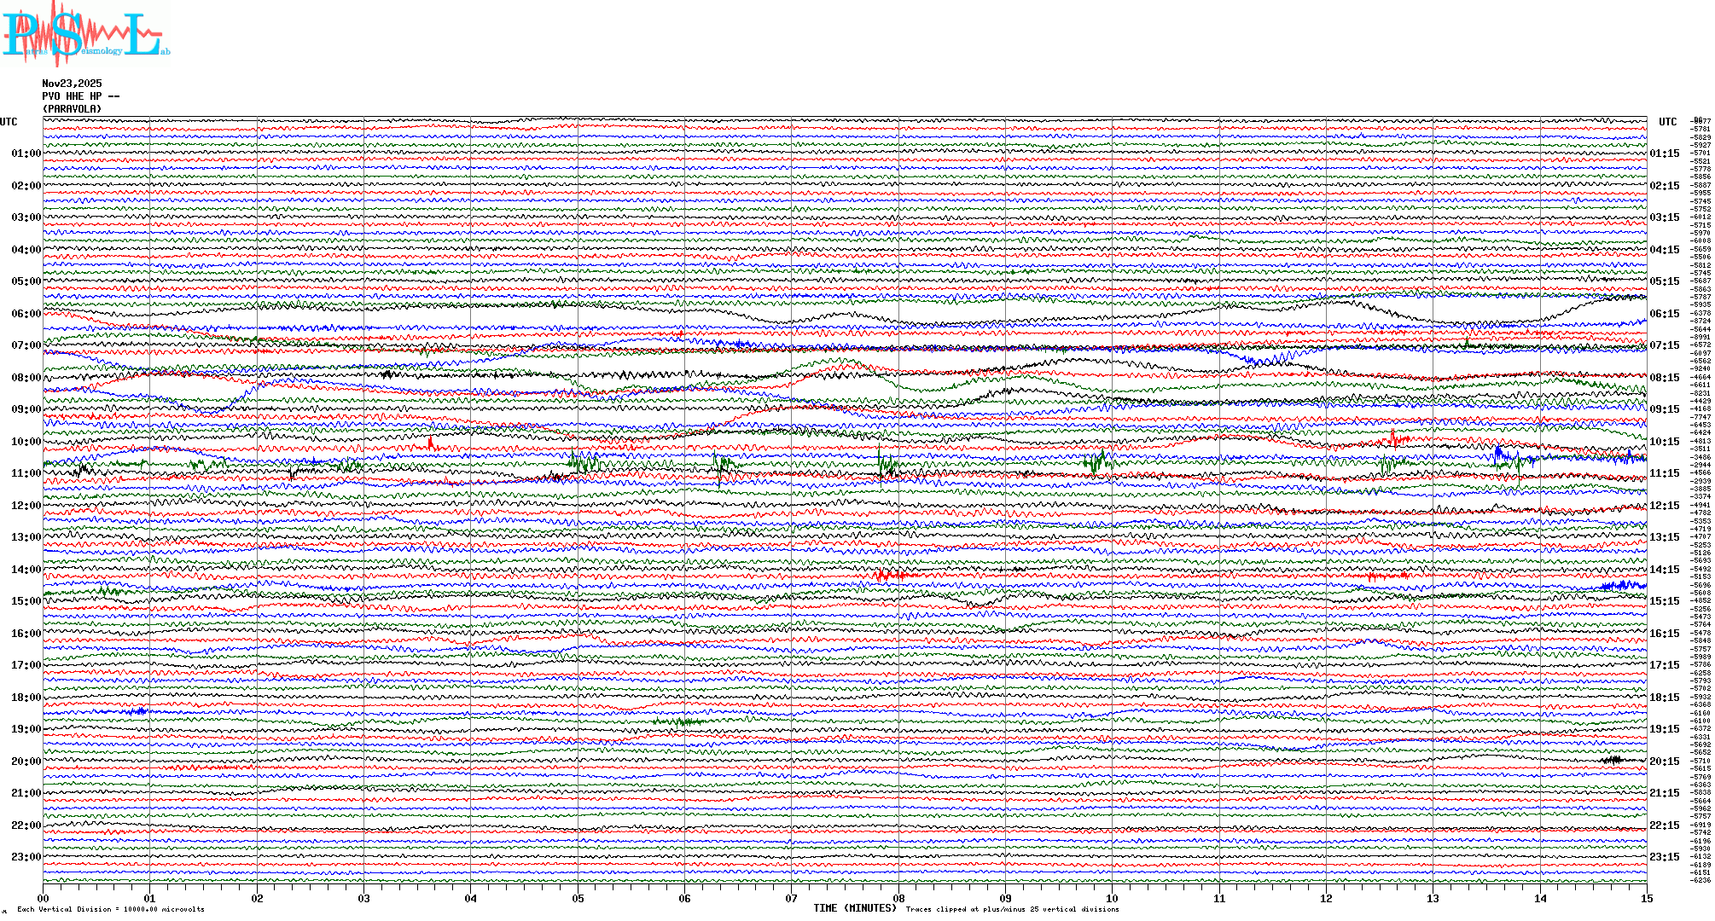Click the (PARAVOLA) station name
Viewport: 1715px width, 921px height.
[72, 109]
